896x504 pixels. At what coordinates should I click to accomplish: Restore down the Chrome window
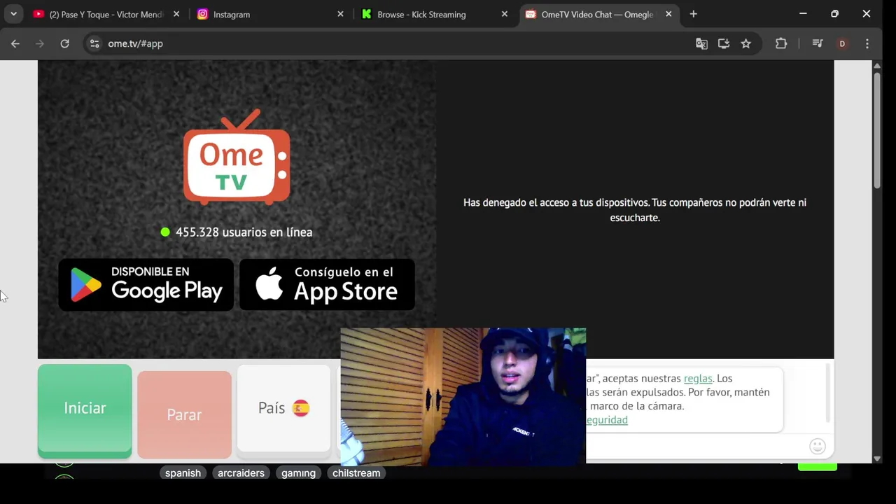834,14
